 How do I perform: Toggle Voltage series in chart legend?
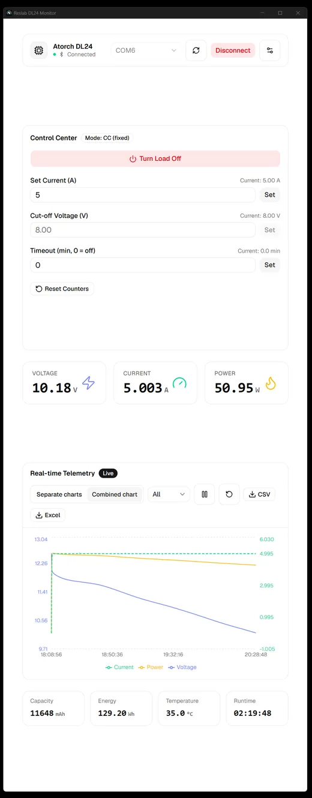[x=182, y=667]
